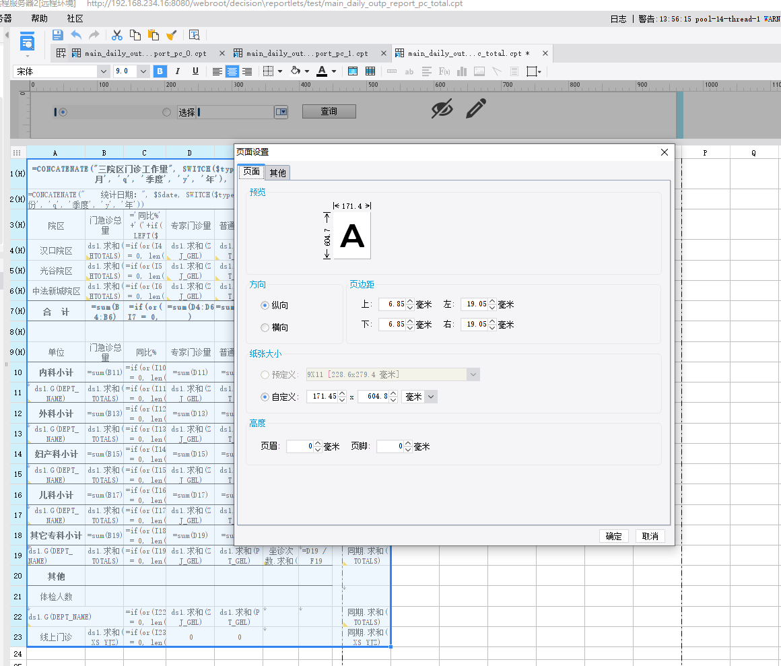Open the font size 9.0 dropdown
Image resolution: width=781 pixels, height=666 pixels.
pyautogui.click(x=143, y=71)
